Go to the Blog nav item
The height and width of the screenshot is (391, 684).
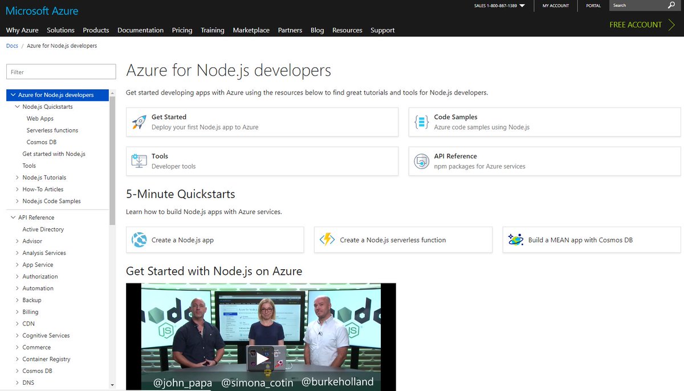[x=317, y=30]
